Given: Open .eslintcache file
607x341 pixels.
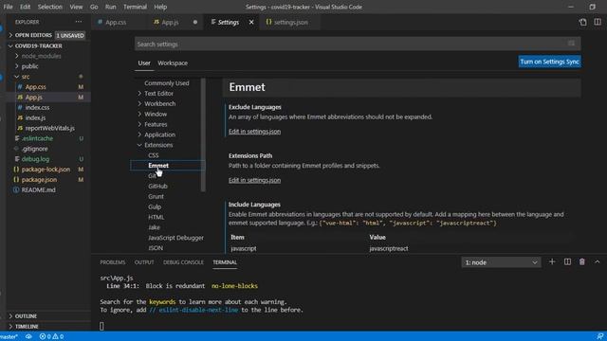Looking at the screenshot, I should coord(37,138).
